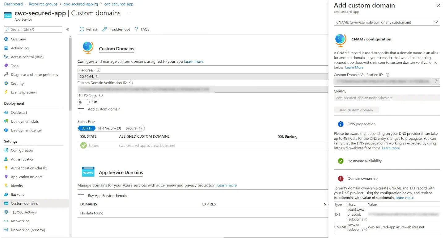The height and width of the screenshot is (238, 445).
Task: Click Learn more under App Service Domains
Action: click(227, 185)
